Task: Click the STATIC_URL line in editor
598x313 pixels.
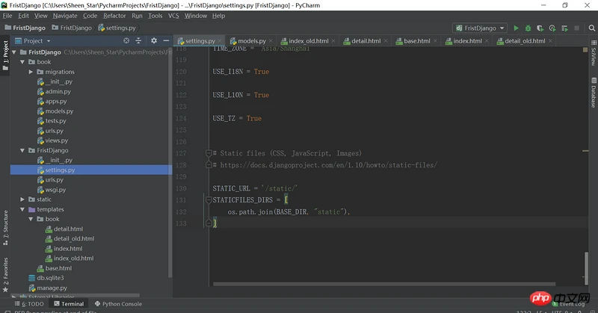Action: pos(255,188)
